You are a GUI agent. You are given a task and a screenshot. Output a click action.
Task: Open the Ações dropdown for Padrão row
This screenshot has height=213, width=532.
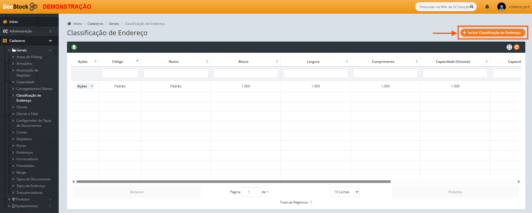tap(85, 86)
